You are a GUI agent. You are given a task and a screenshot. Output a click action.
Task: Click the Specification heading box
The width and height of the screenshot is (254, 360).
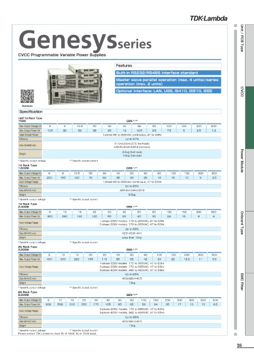[120, 111]
